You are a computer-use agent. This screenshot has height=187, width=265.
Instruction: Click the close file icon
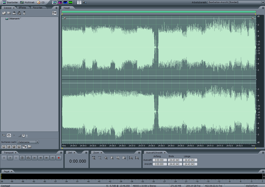9,13
